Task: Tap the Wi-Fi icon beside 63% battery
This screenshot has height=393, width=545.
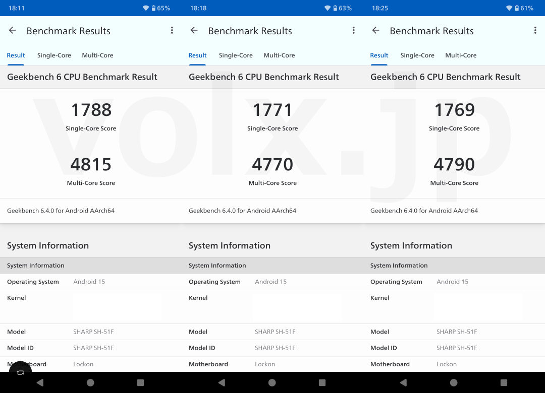Action: pos(328,8)
